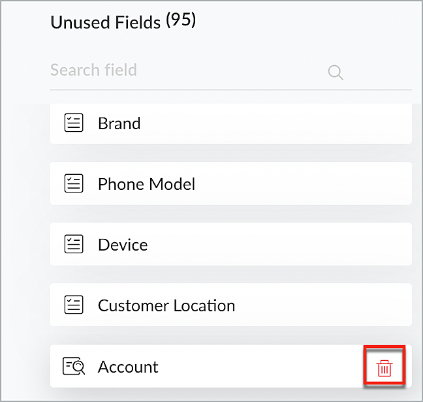
Task: Click empty space in Customer Location card
Action: [x=320, y=305]
